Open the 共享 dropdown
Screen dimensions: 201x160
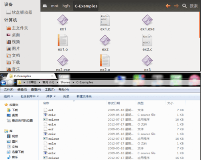click(x=51, y=96)
